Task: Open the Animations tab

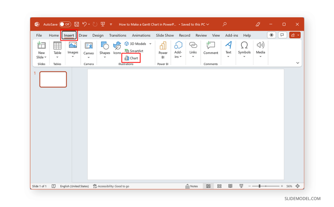Action: click(x=141, y=35)
